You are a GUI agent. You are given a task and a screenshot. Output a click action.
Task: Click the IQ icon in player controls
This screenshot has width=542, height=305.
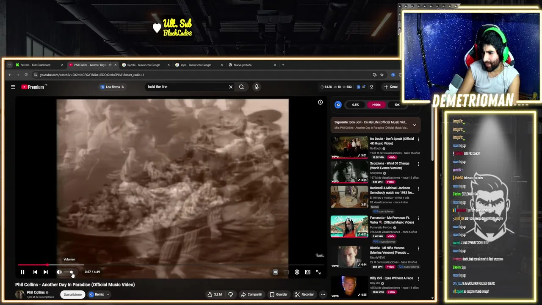(x=275, y=272)
